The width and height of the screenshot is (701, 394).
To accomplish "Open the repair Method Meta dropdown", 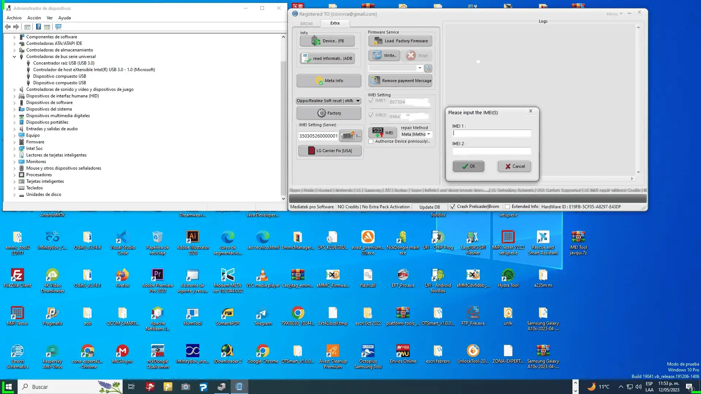I will (416, 134).
